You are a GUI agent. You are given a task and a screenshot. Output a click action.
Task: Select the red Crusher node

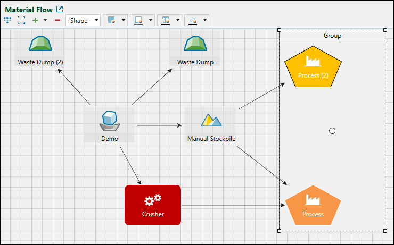pyautogui.click(x=153, y=205)
